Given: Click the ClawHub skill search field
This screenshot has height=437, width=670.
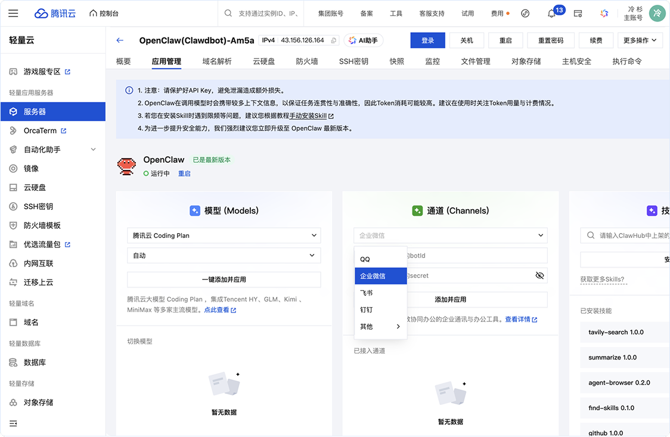Looking at the screenshot, I should [x=629, y=235].
